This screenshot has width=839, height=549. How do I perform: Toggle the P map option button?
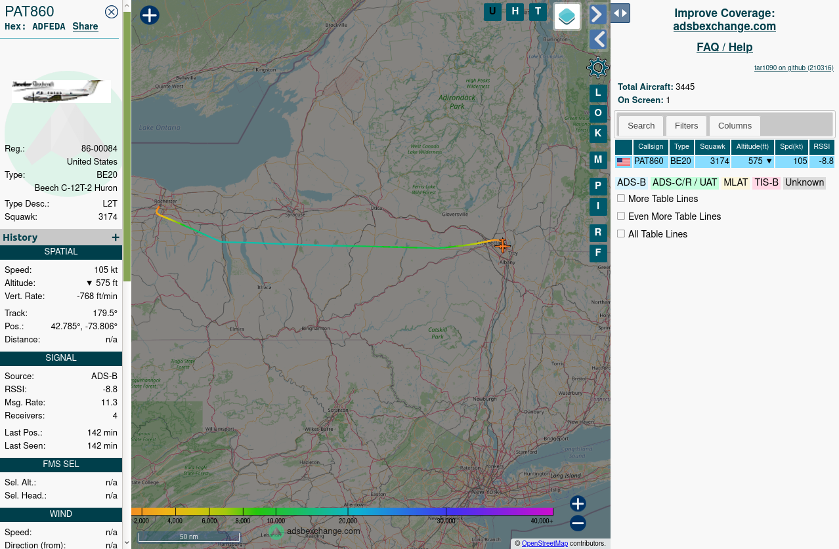click(x=598, y=186)
